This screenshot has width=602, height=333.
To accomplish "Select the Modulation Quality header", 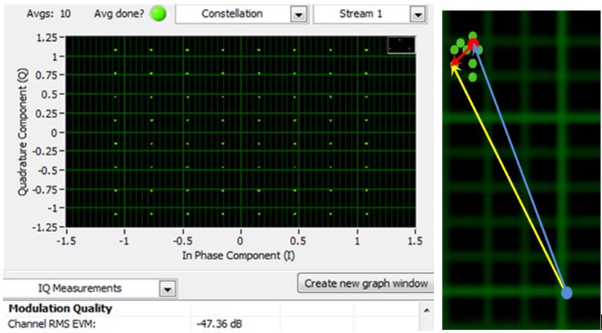I will [60, 308].
